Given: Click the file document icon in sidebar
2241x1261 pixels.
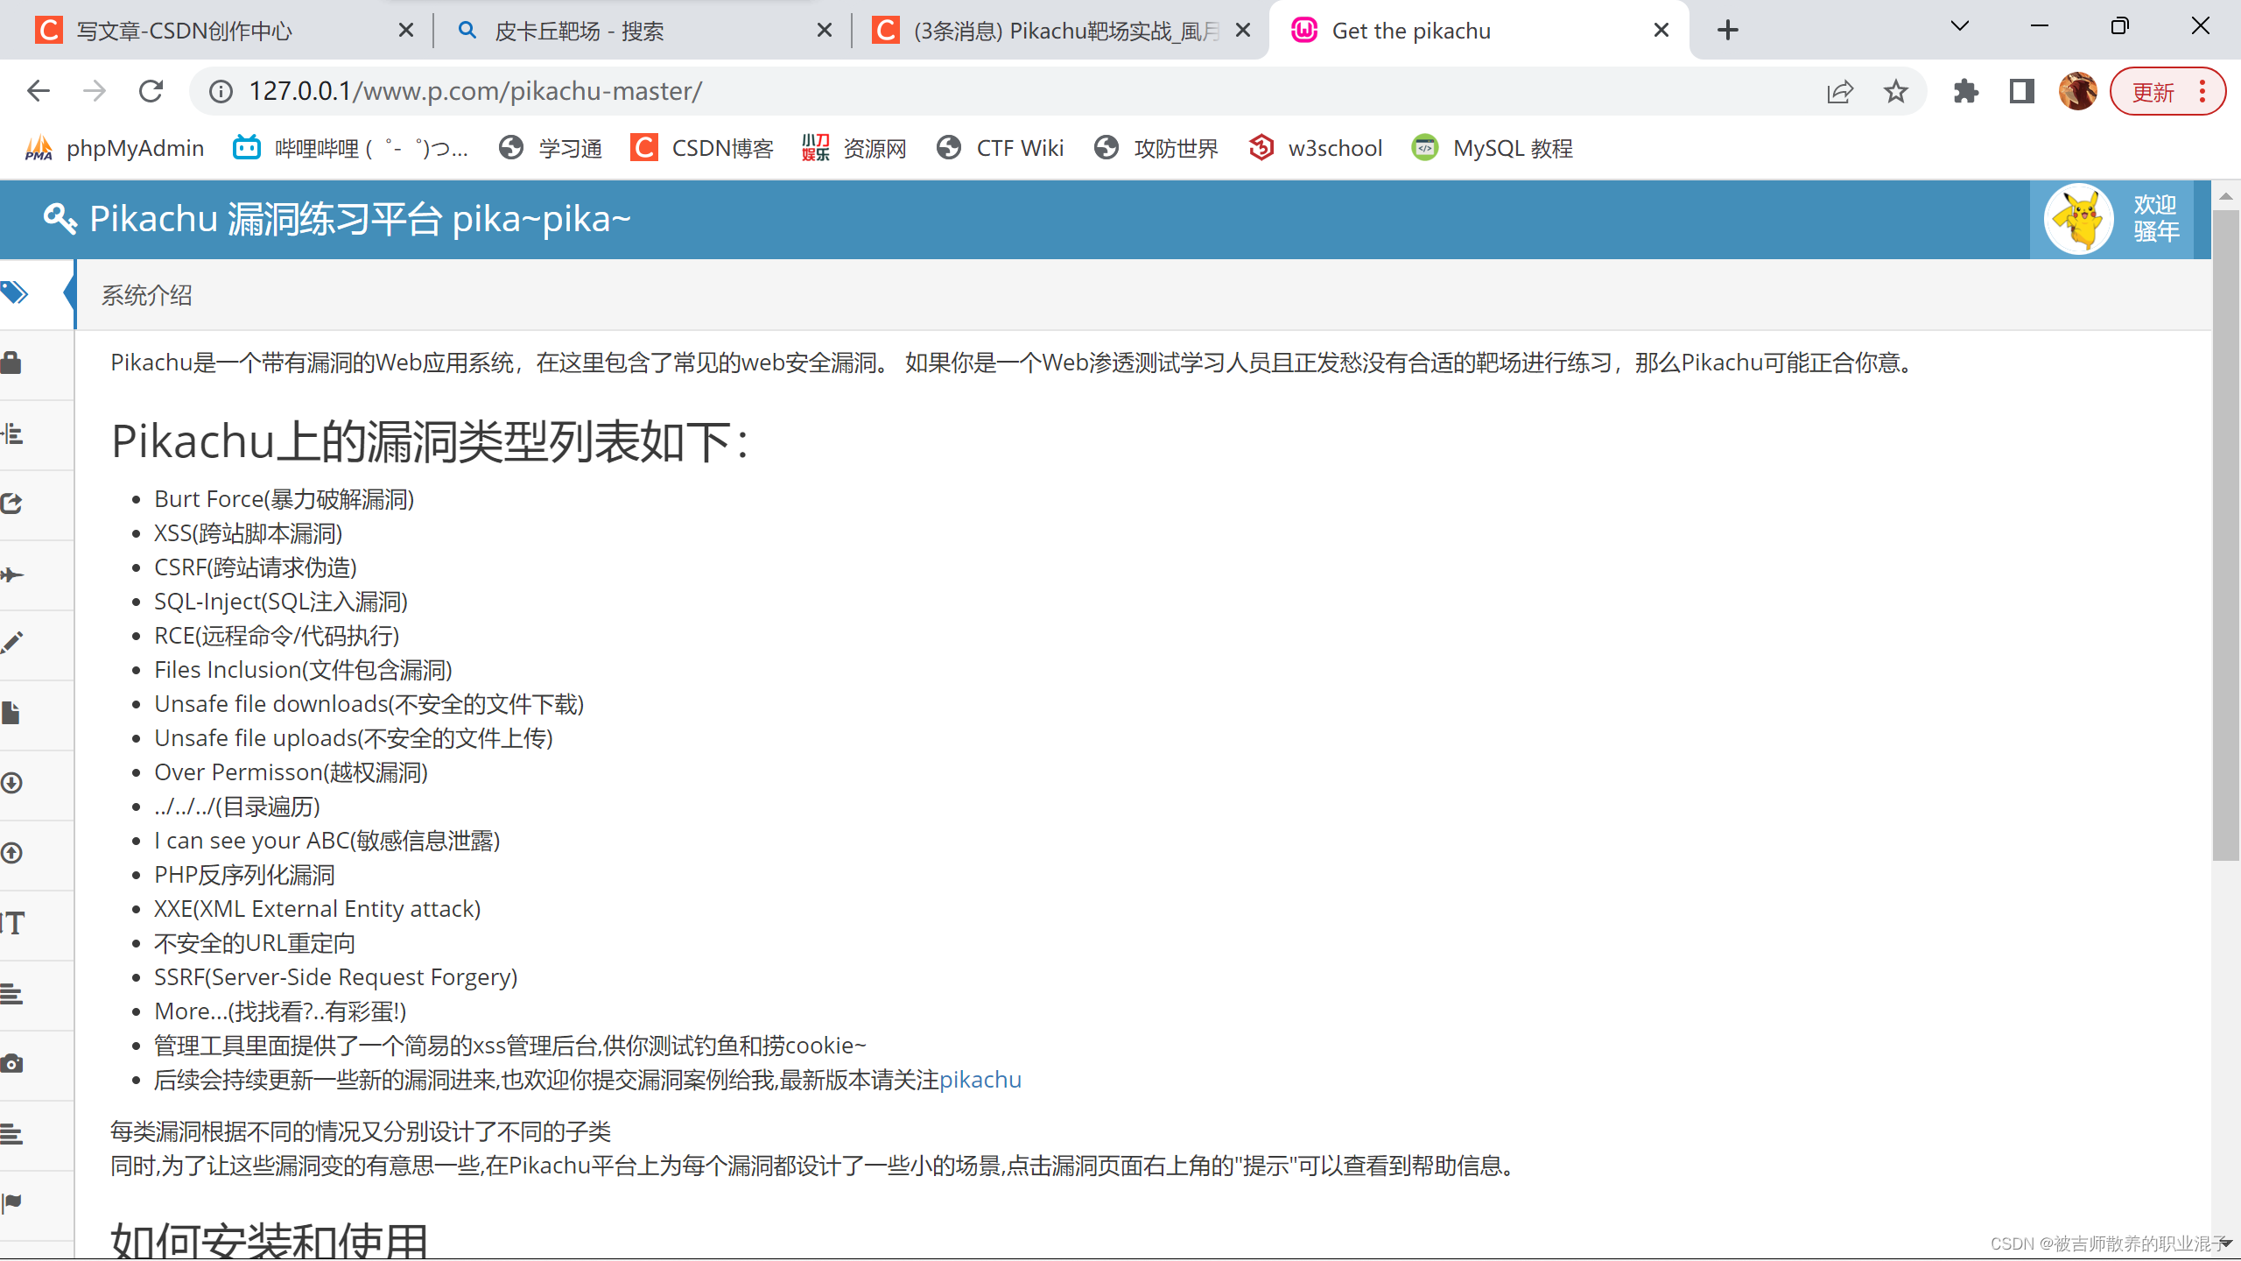Looking at the screenshot, I should click(x=12, y=714).
